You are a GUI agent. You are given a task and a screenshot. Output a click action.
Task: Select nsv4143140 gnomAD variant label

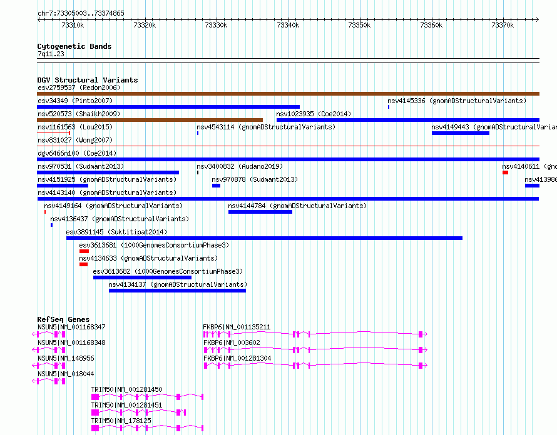pyautogui.click(x=107, y=192)
